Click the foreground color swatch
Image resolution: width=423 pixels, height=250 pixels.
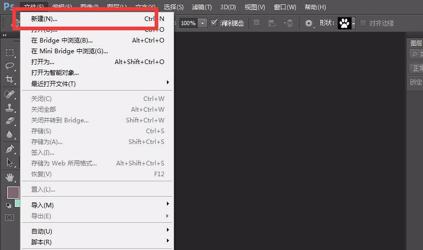(x=13, y=193)
